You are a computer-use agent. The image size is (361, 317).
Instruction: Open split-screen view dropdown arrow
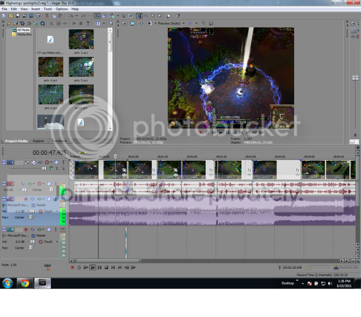tap(155, 23)
